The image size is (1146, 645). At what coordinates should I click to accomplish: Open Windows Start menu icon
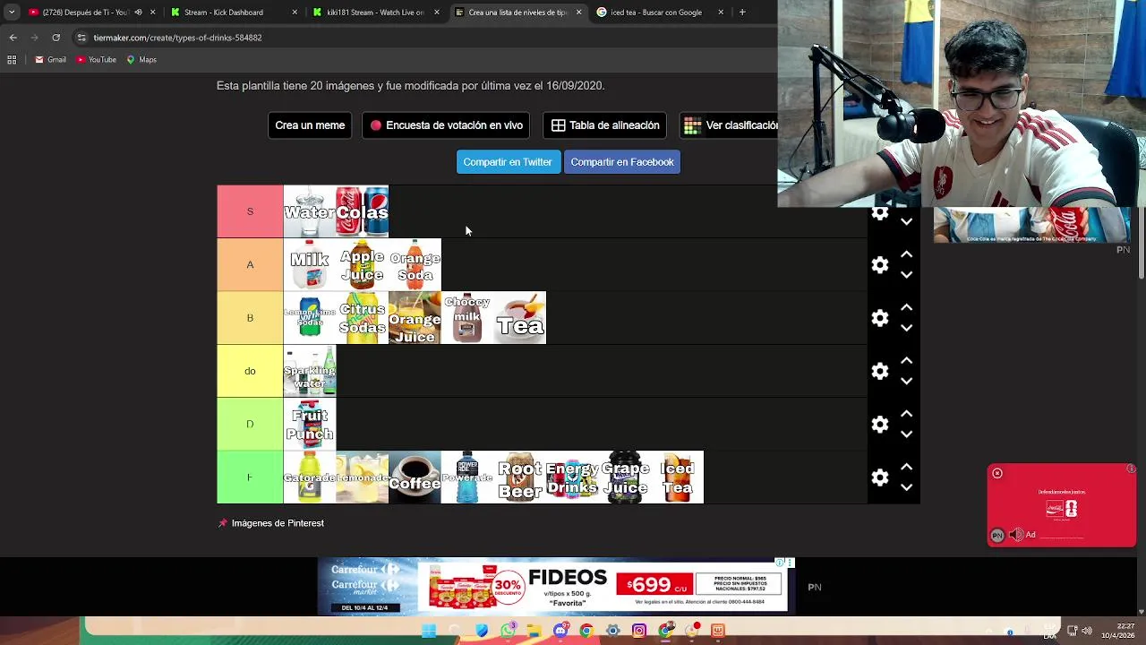(x=429, y=631)
